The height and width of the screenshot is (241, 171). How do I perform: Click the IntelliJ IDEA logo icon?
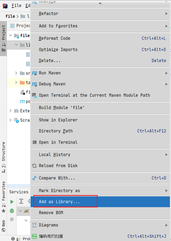(5, 6)
